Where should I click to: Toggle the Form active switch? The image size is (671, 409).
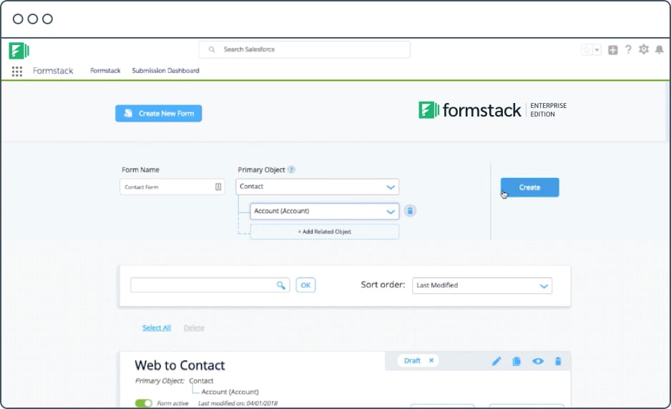click(x=143, y=403)
